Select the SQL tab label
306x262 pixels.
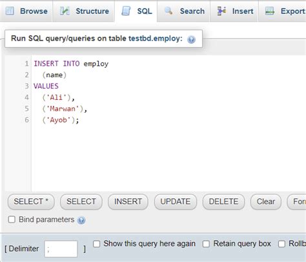pos(145,11)
